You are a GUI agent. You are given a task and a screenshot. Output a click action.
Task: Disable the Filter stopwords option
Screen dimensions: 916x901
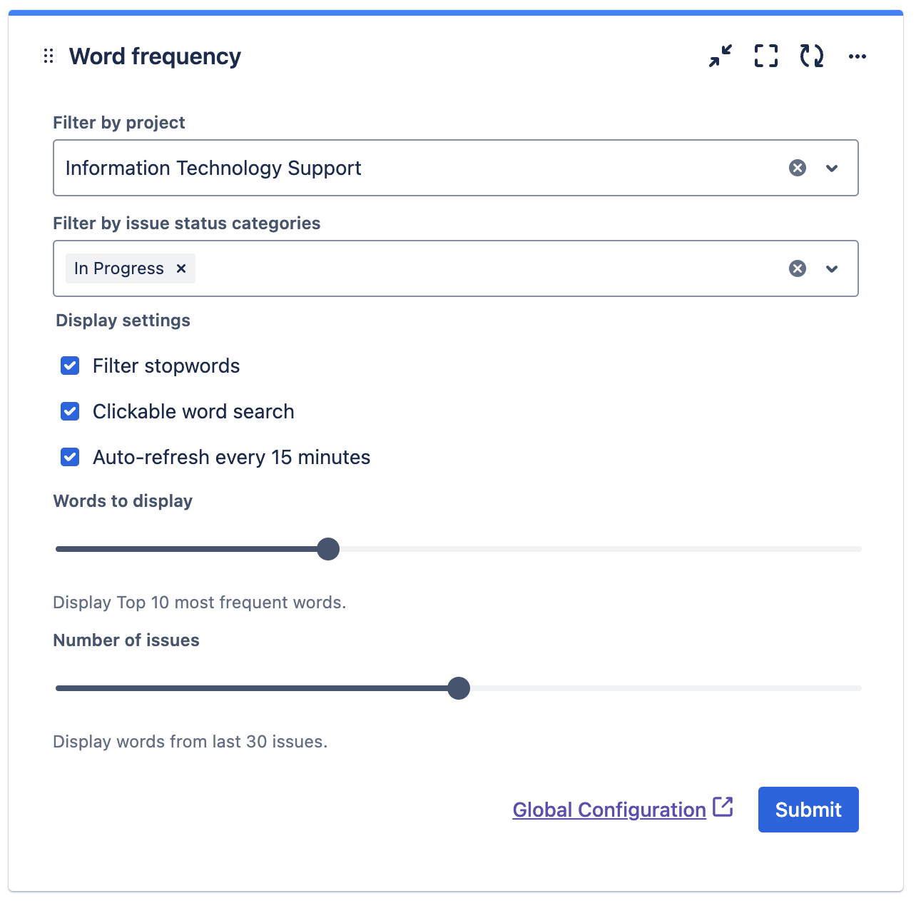click(x=69, y=366)
